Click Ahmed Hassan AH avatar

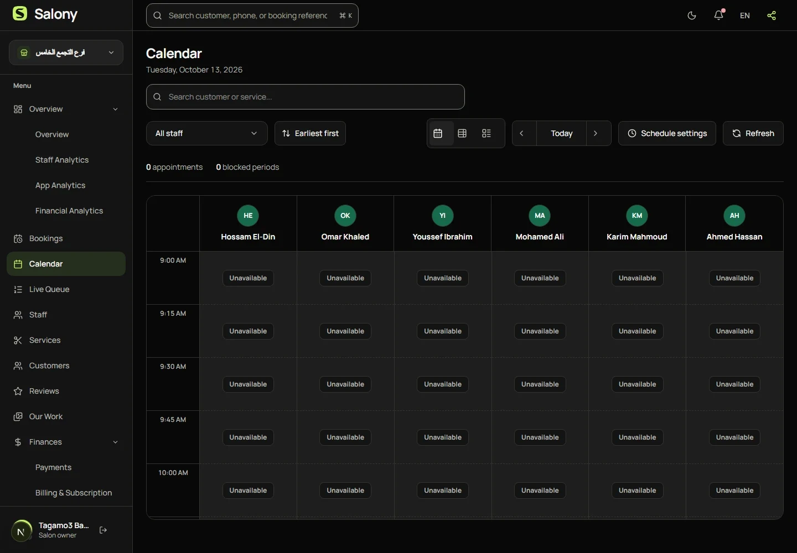[734, 216]
